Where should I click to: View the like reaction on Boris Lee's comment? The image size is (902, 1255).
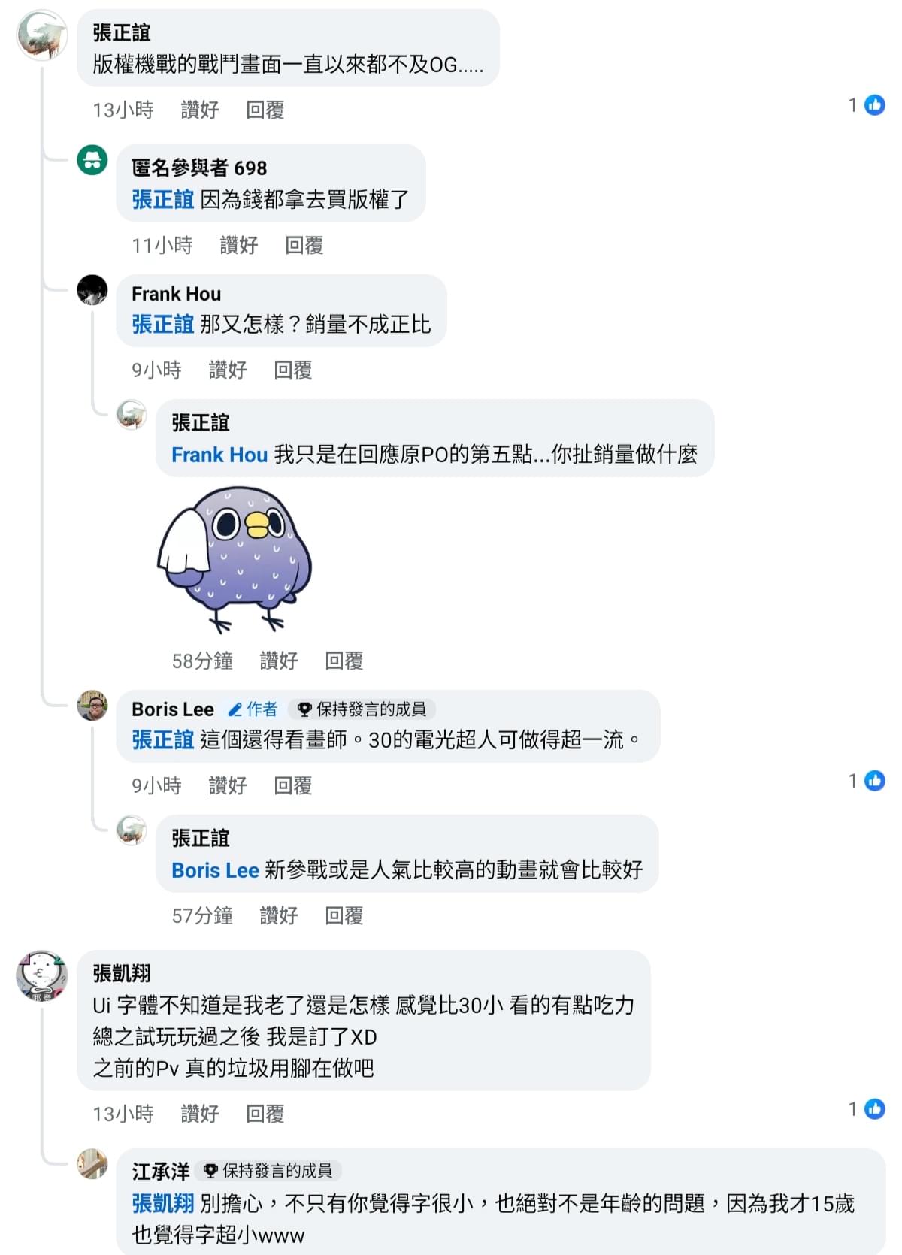(867, 781)
